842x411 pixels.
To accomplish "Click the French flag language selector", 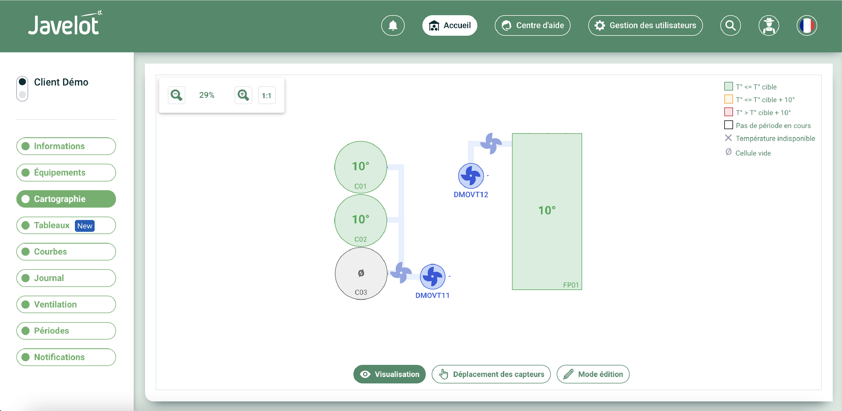I will coord(806,26).
